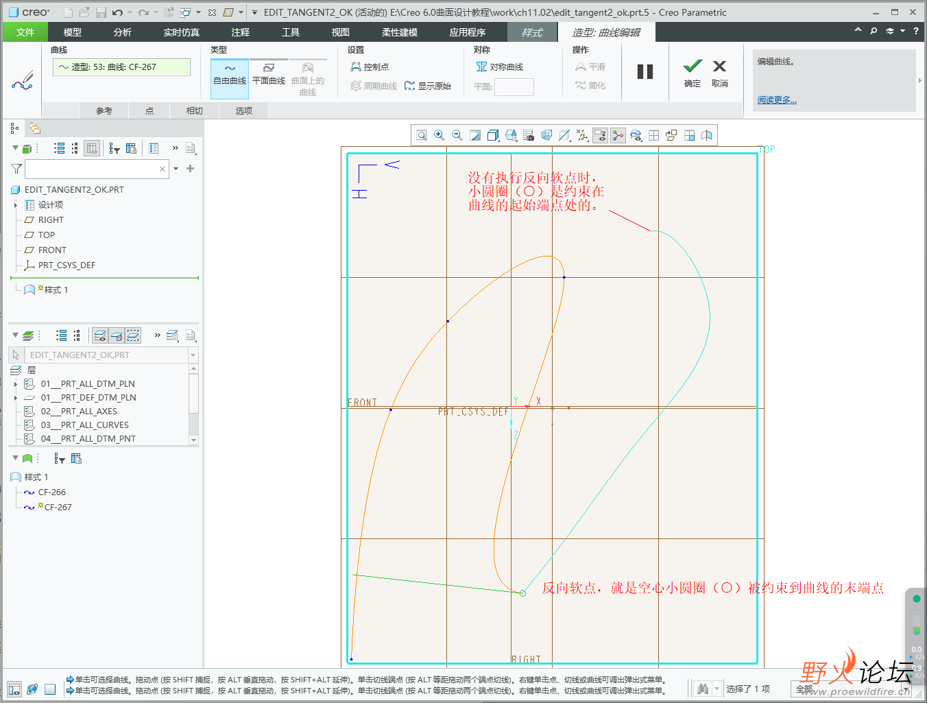Open the model tree panel menu arrow
Viewport: 927px width, 703px height.
point(15,148)
